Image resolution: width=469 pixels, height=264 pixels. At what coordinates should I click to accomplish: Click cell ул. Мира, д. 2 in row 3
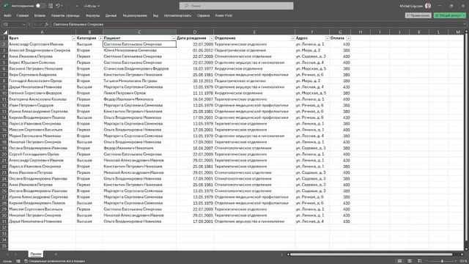point(312,51)
